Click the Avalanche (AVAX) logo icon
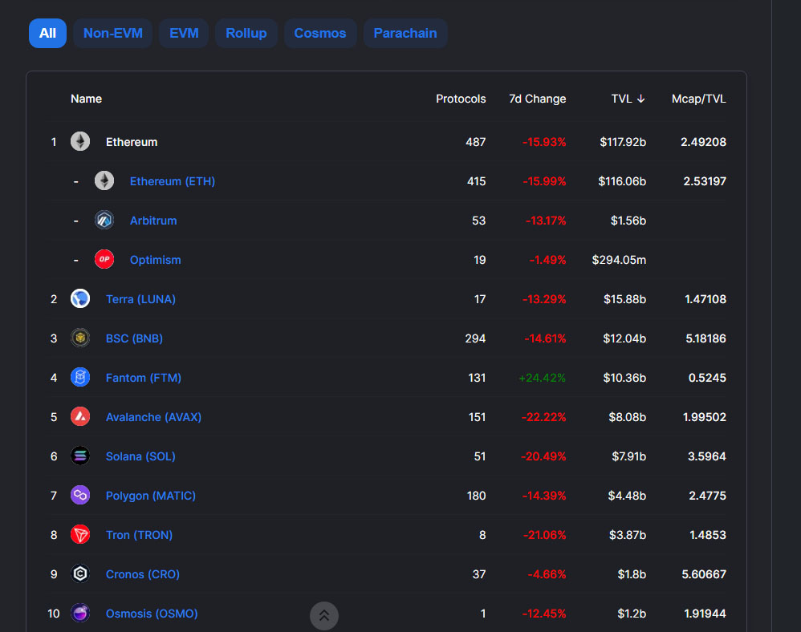 click(x=80, y=416)
